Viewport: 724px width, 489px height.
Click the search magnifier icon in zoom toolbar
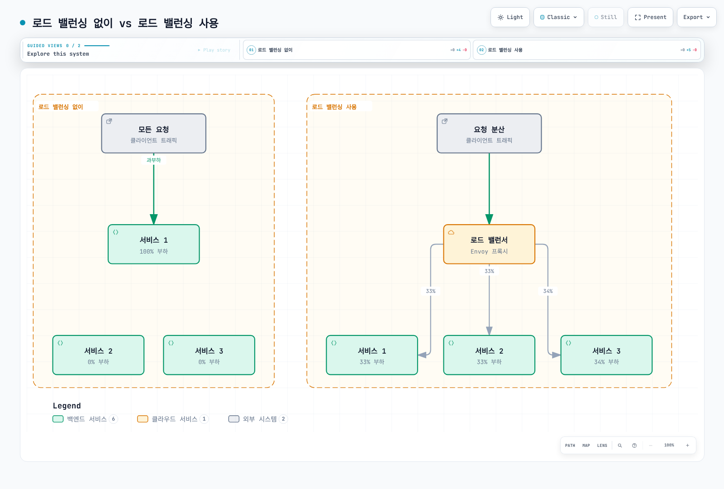tap(620, 446)
